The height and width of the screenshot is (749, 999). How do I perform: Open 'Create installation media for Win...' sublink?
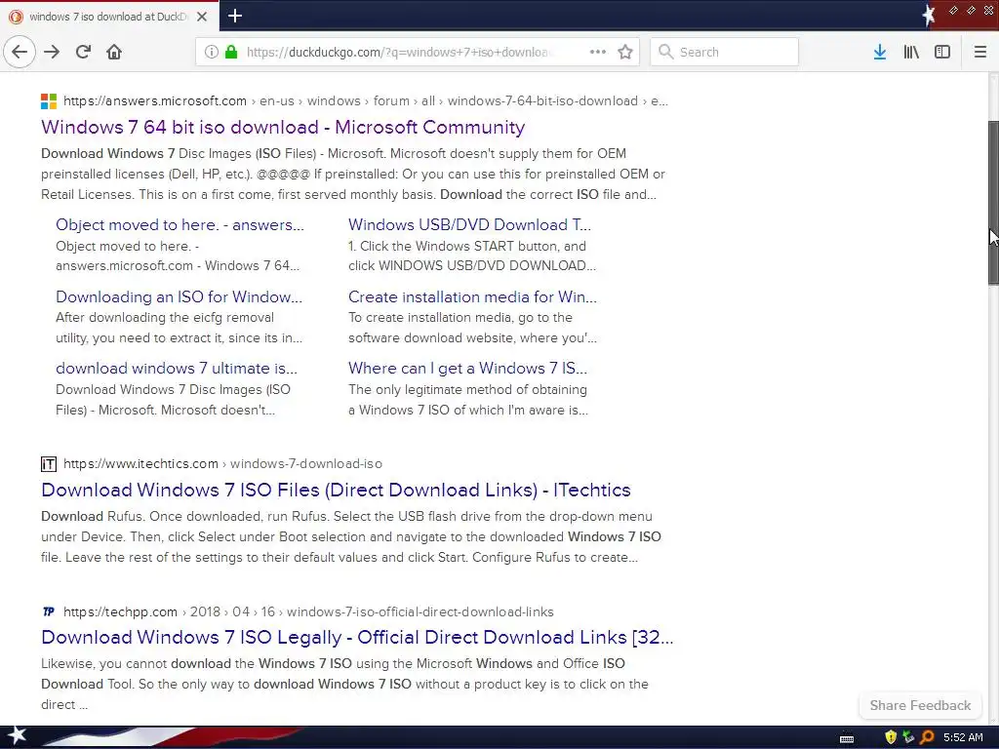472,296
